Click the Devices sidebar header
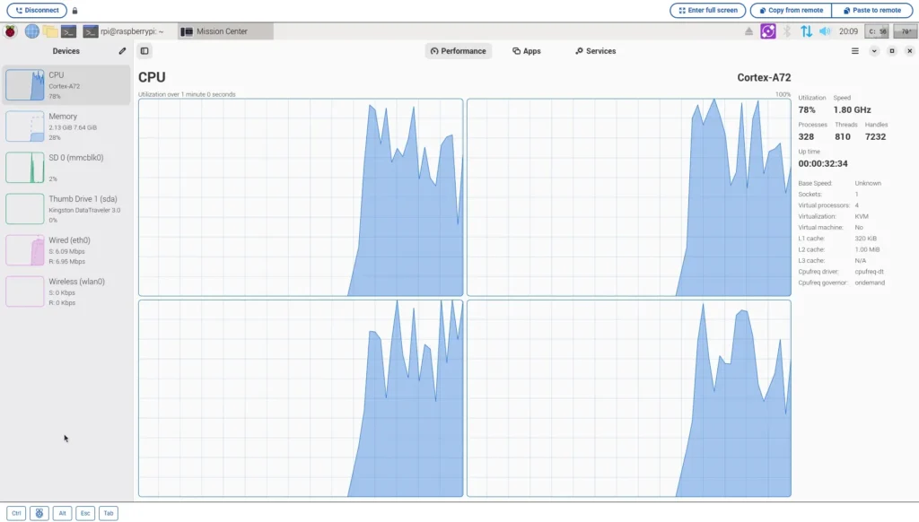The width and height of the screenshot is (919, 522). (x=66, y=51)
